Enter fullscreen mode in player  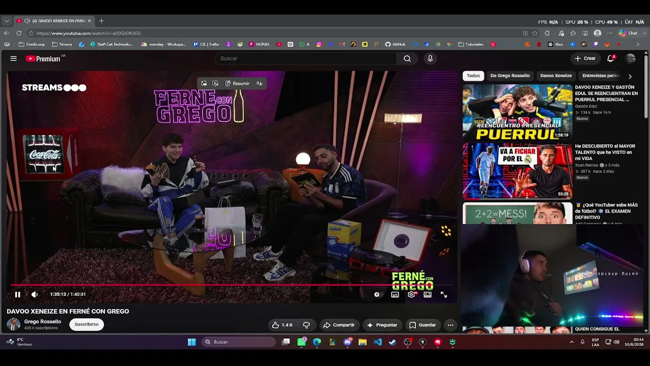[444, 294]
